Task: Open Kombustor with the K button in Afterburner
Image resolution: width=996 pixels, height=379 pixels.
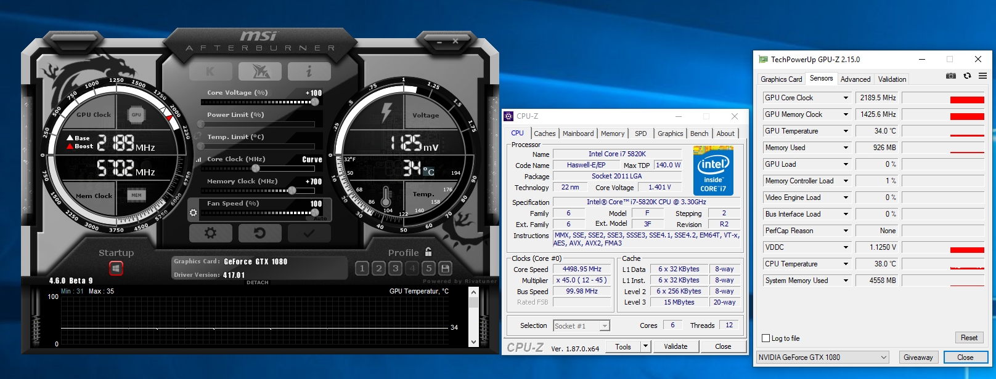Action: (x=211, y=71)
